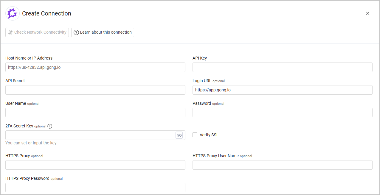Image resolution: width=380 pixels, height=195 pixels.
Task: Close the Create Connection dialog
Action: click(367, 13)
